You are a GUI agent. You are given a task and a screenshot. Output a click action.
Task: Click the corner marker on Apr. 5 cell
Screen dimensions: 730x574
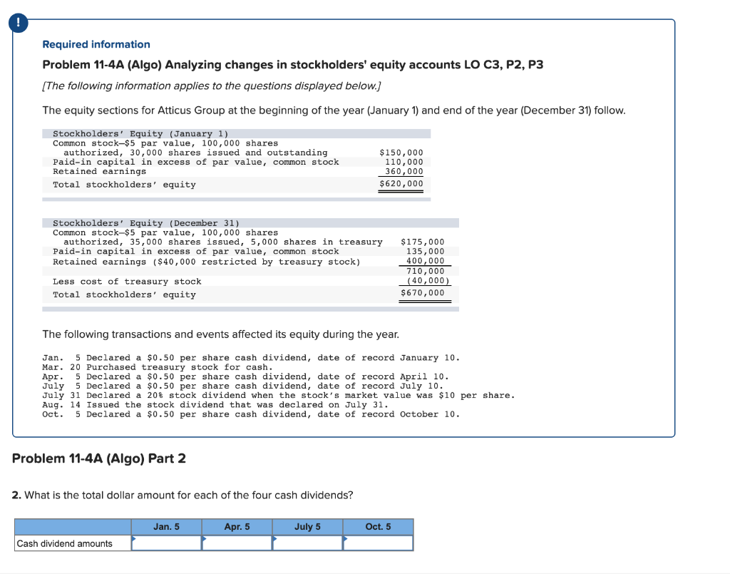[x=205, y=538]
